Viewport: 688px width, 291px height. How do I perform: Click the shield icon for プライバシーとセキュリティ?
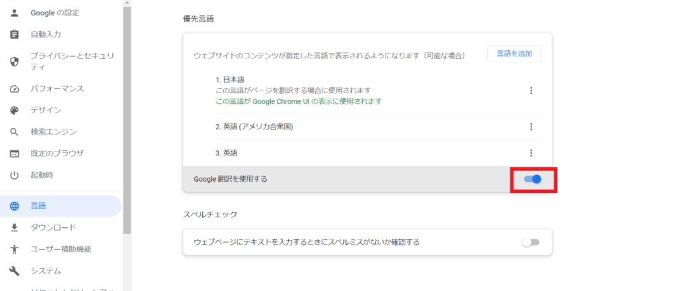tap(15, 62)
